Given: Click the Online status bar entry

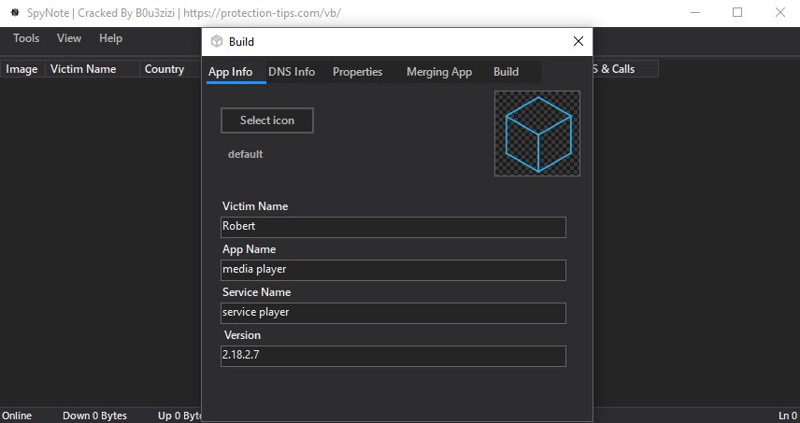Looking at the screenshot, I should [x=17, y=416].
